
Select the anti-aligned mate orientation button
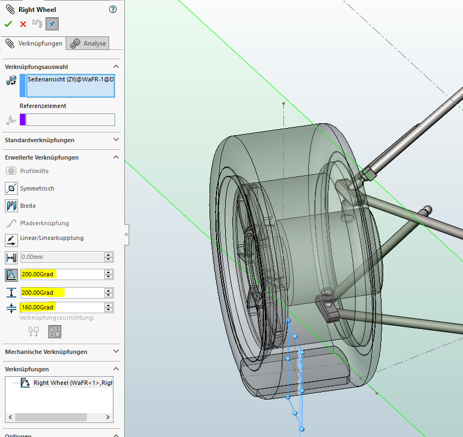click(x=54, y=331)
